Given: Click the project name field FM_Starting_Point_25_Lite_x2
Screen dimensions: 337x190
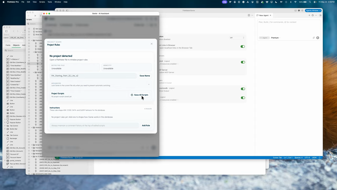Looking at the screenshot, I should (93, 76).
